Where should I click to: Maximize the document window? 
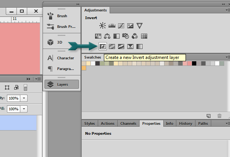click(x=22, y=11)
